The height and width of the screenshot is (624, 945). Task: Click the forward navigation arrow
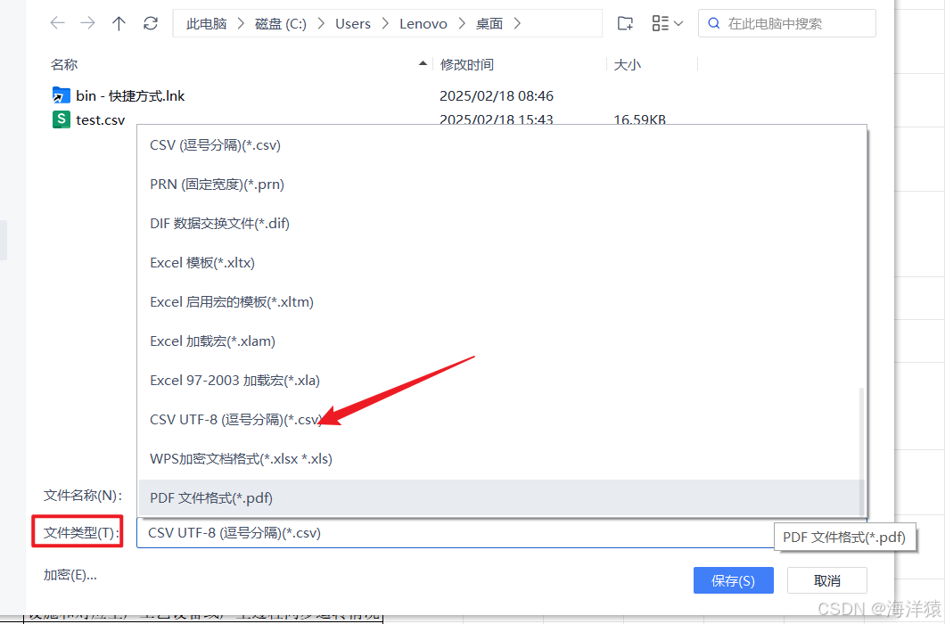click(87, 22)
